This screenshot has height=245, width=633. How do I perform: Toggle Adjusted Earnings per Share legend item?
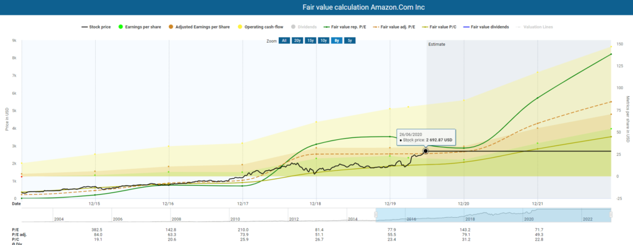(198, 27)
